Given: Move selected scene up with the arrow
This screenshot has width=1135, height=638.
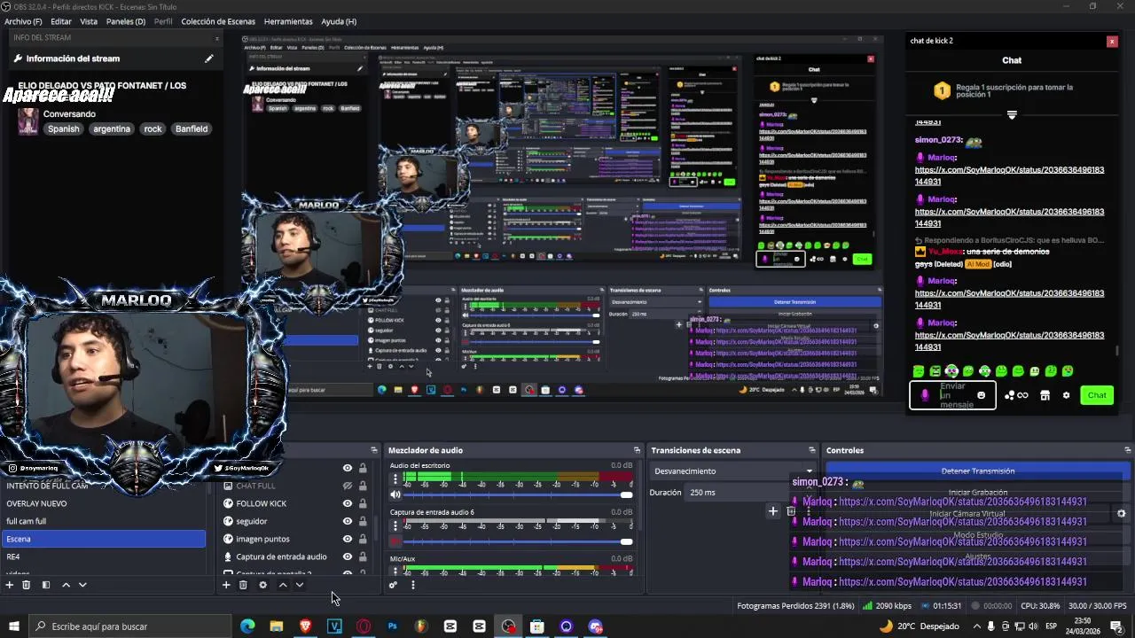Looking at the screenshot, I should [66, 585].
